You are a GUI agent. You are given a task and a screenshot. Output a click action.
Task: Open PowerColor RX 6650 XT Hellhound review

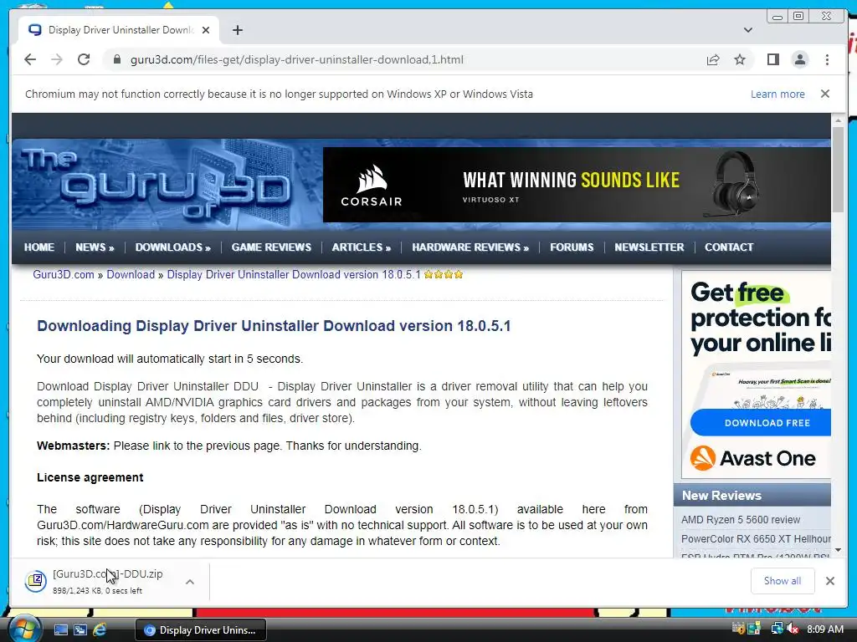[756, 539]
